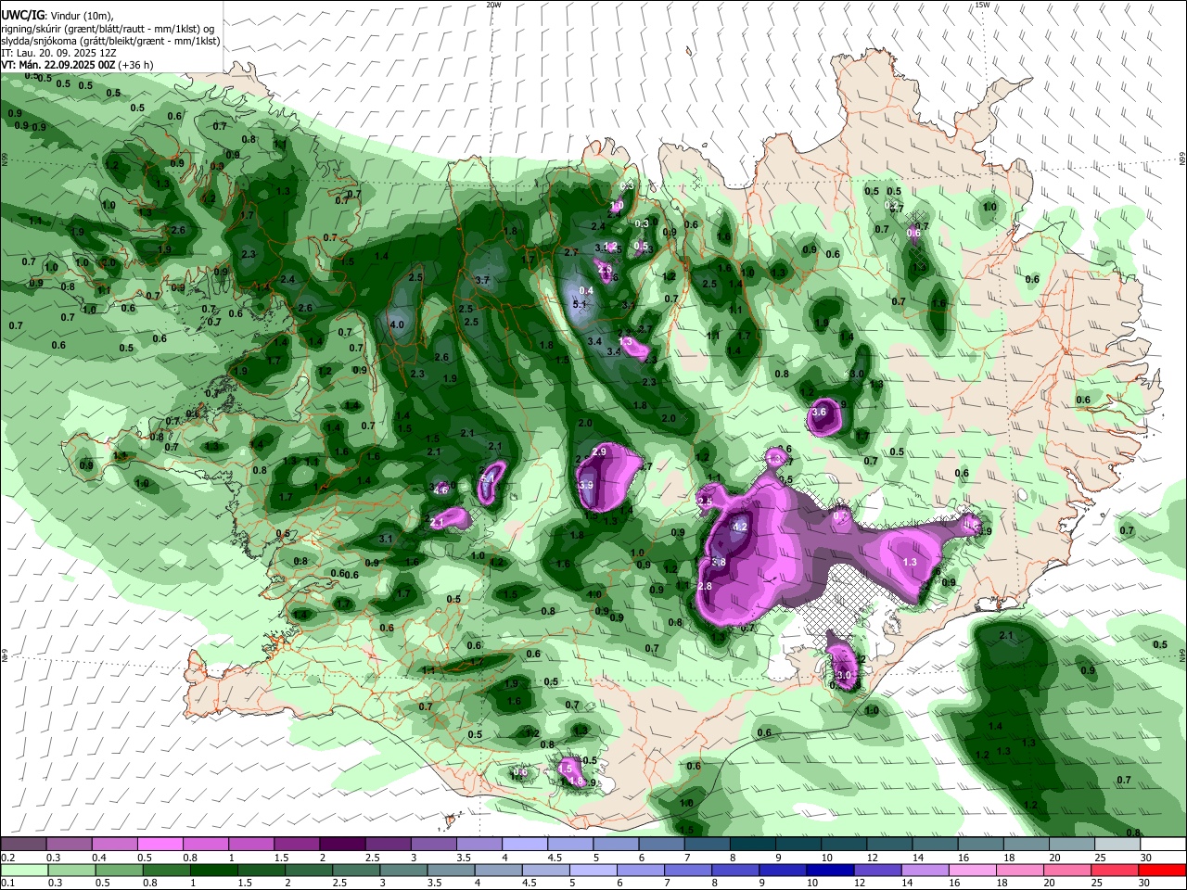
Task: Click the palest green '0.1' swatch, bottom legend row
Action: 22,870
